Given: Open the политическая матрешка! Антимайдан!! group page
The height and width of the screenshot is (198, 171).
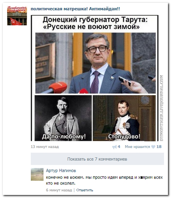Looking at the screenshot, I should [75, 9].
